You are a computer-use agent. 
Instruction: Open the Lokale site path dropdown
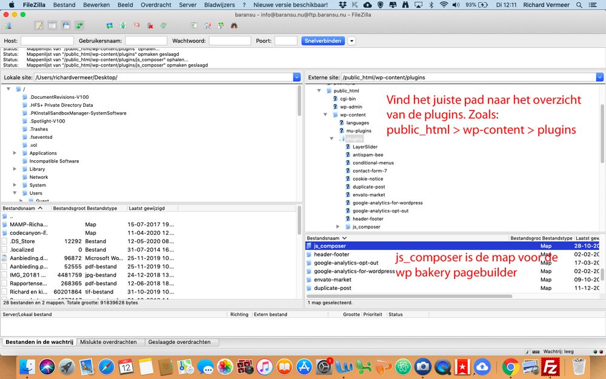click(x=297, y=77)
